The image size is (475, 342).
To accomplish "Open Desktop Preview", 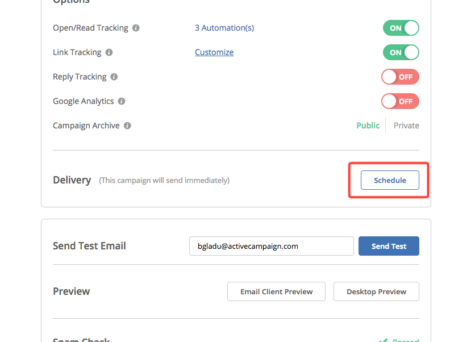I will tap(376, 291).
